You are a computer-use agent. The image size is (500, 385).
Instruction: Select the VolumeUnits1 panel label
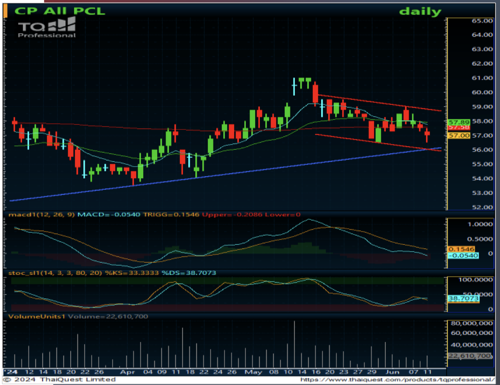[x=37, y=317]
